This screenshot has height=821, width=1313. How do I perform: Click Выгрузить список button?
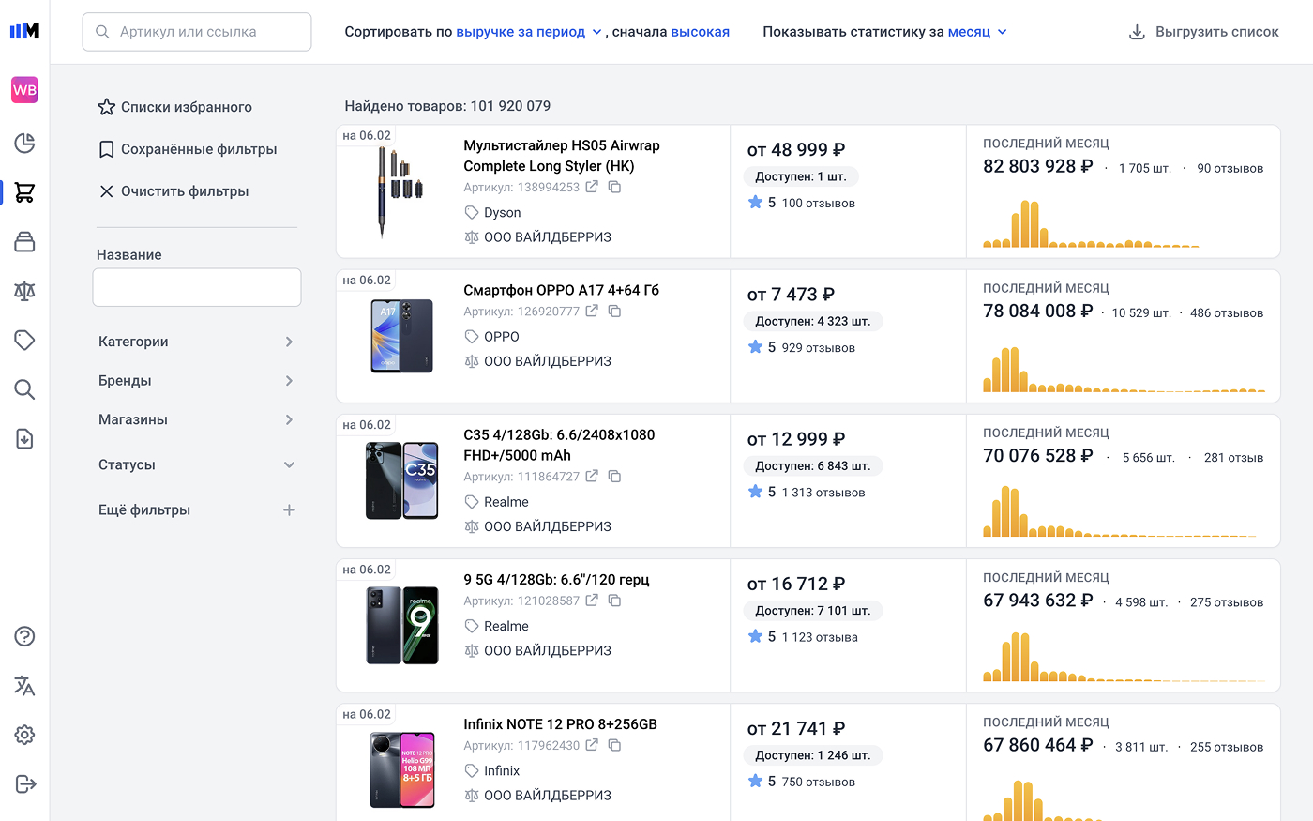1203,32
